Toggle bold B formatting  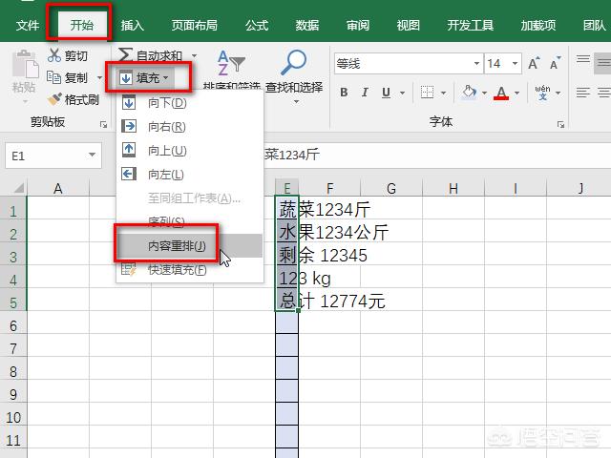(344, 93)
